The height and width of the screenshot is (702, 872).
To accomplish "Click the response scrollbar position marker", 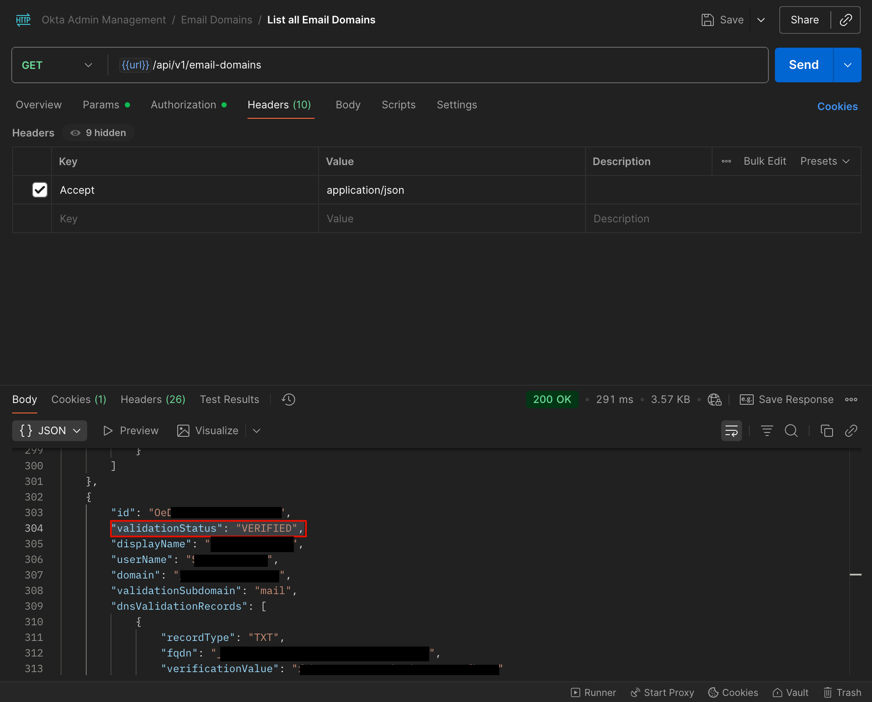I will [856, 575].
